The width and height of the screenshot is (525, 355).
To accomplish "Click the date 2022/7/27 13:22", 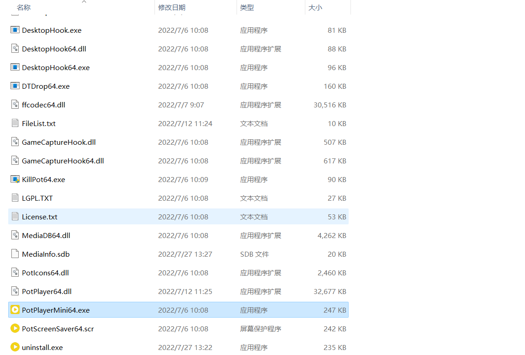I will pos(185,348).
